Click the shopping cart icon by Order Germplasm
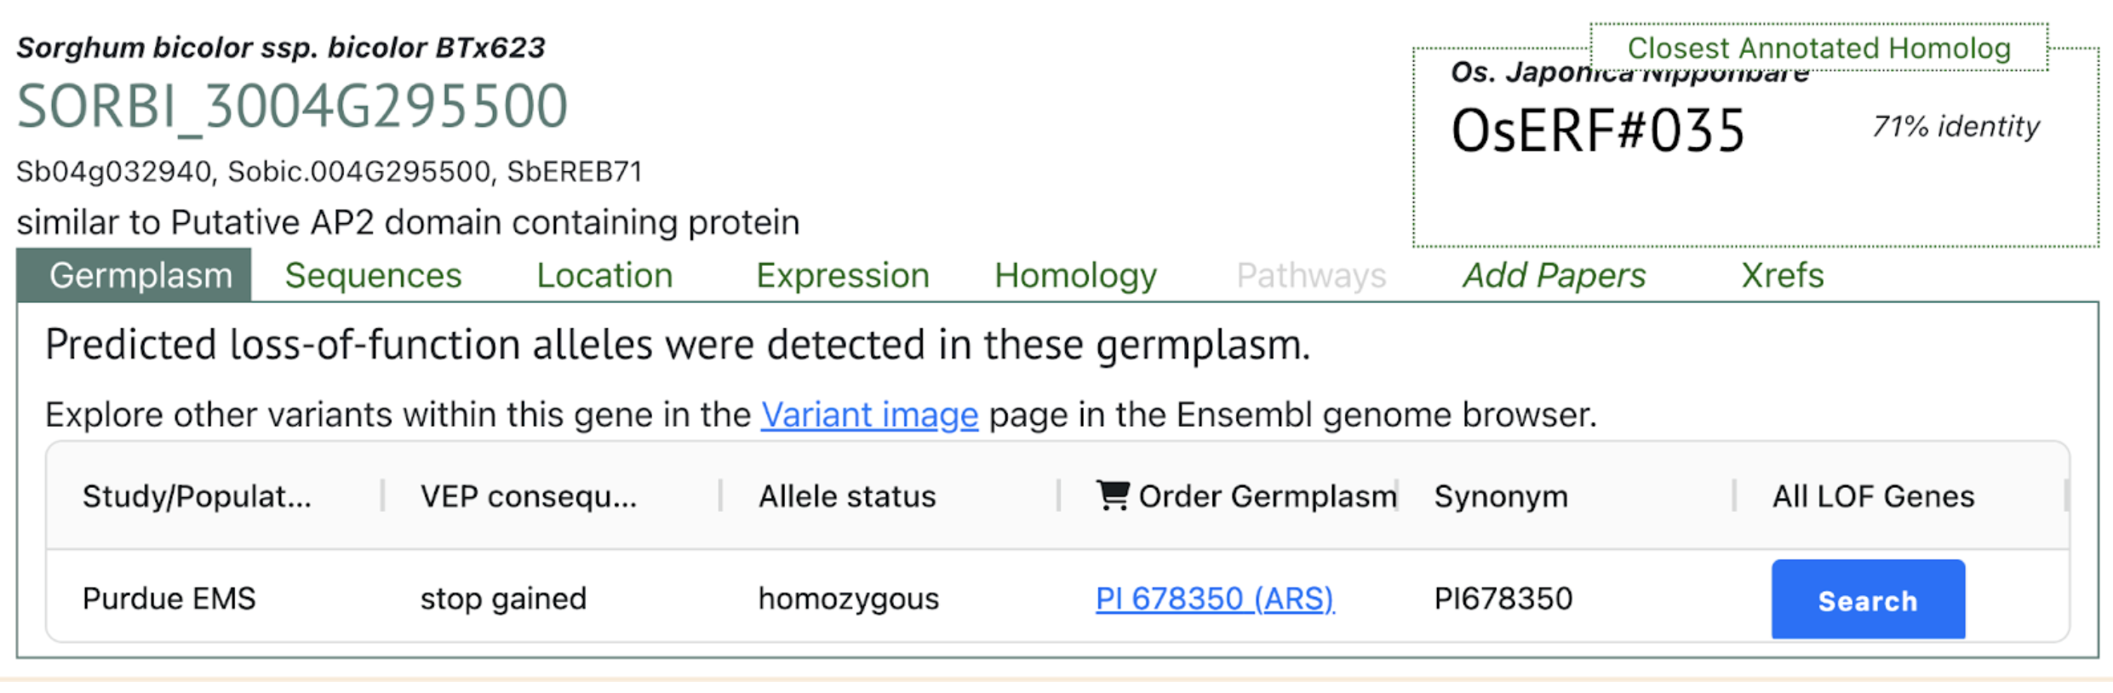Screen dimensions: 2113x693 coord(1113,495)
